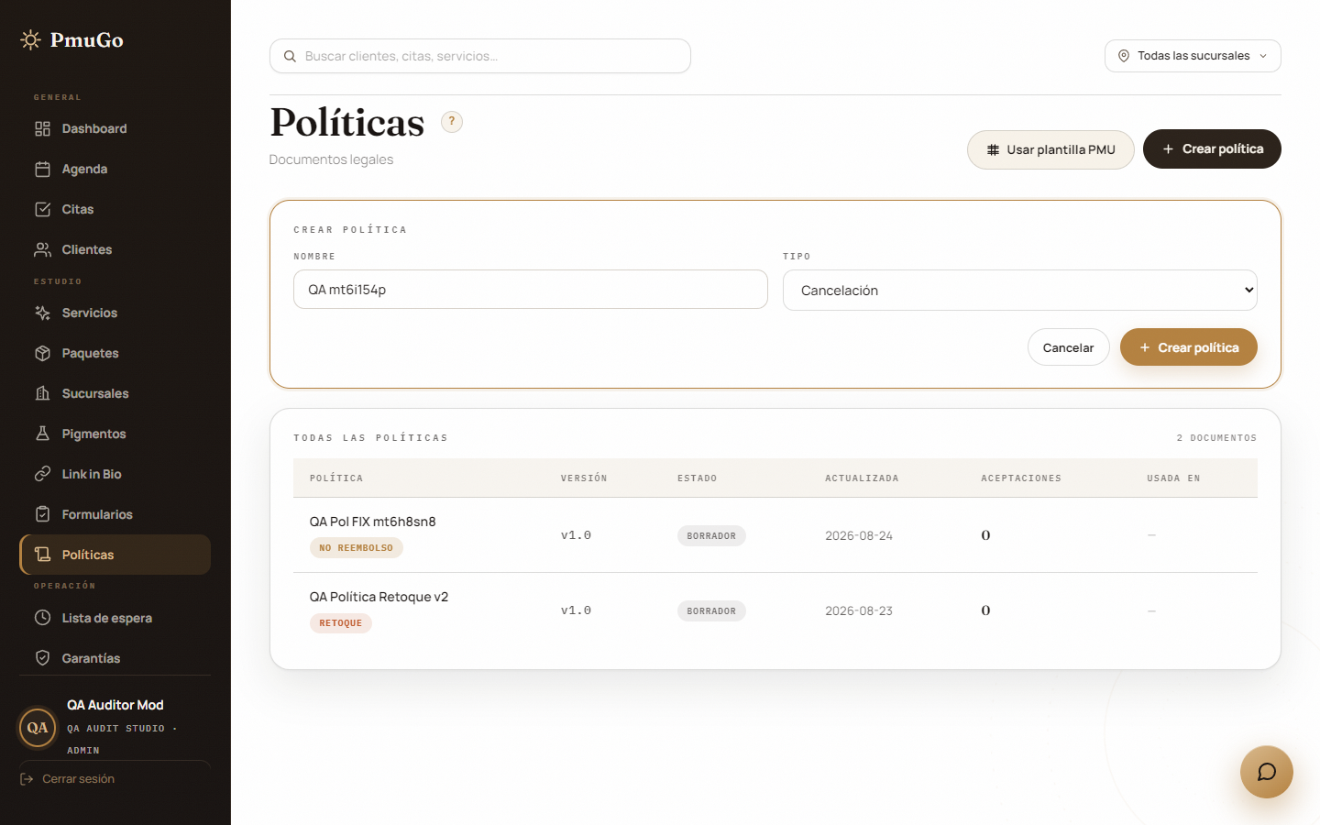Open Sucursales from the sidebar
Screen dimensions: 1320x825
tap(115, 393)
